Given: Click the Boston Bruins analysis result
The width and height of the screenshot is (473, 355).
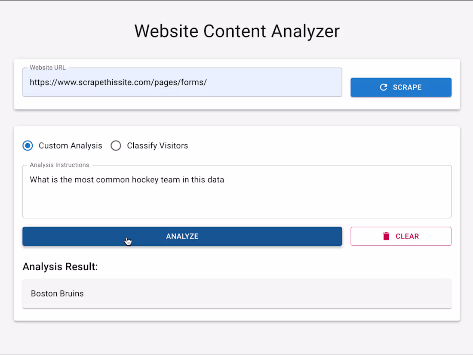Looking at the screenshot, I should [57, 293].
